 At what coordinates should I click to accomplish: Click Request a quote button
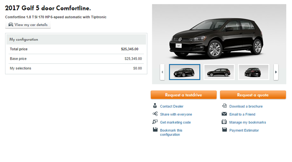click(253, 95)
